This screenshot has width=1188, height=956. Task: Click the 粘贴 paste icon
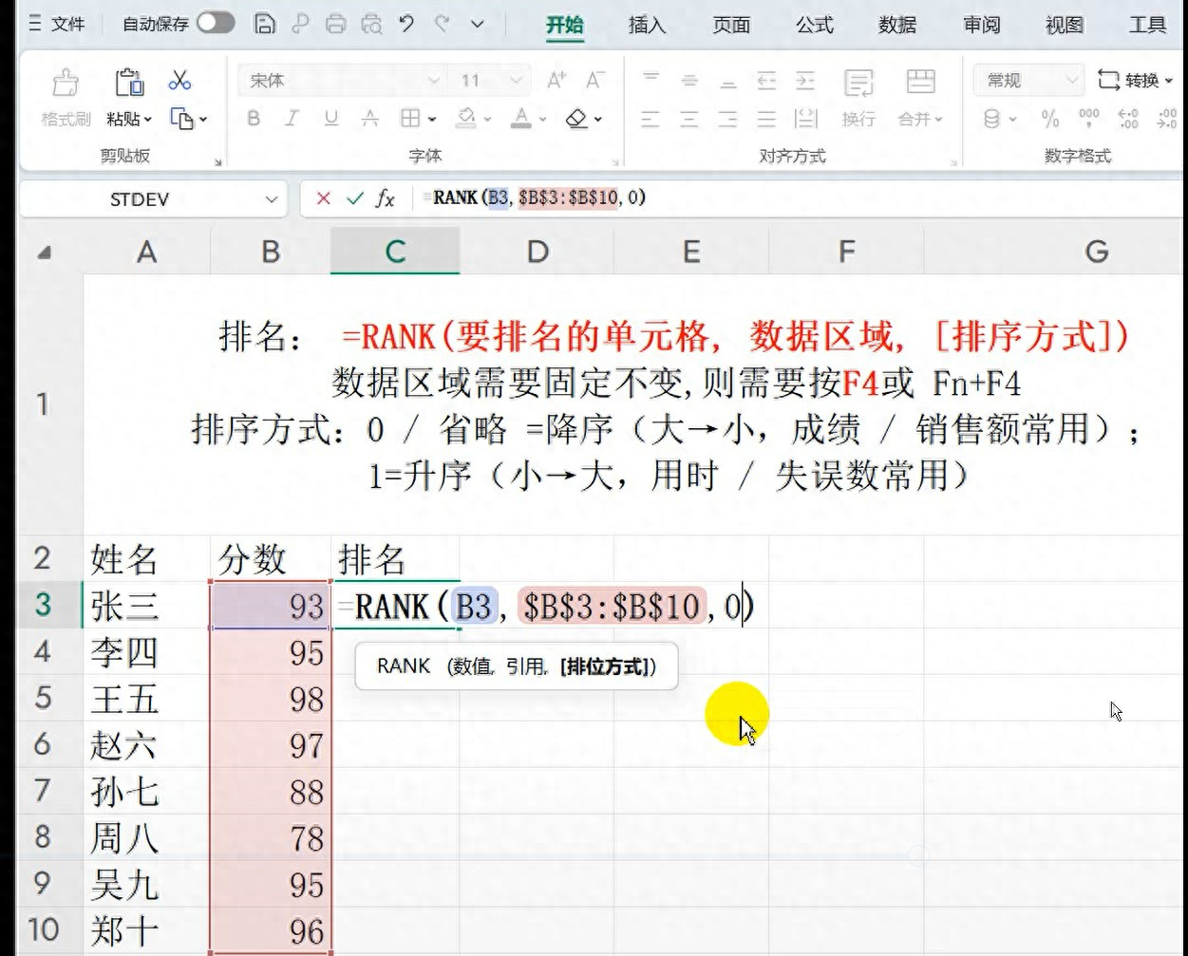click(129, 84)
